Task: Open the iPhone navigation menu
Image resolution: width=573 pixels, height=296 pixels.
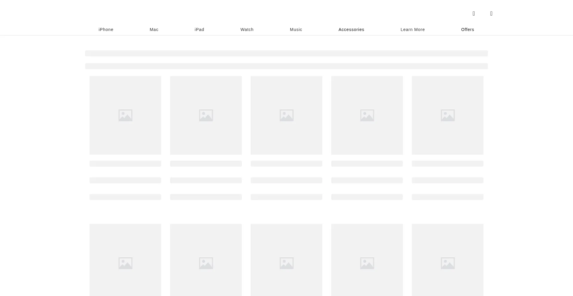Action: pyautogui.click(x=106, y=30)
